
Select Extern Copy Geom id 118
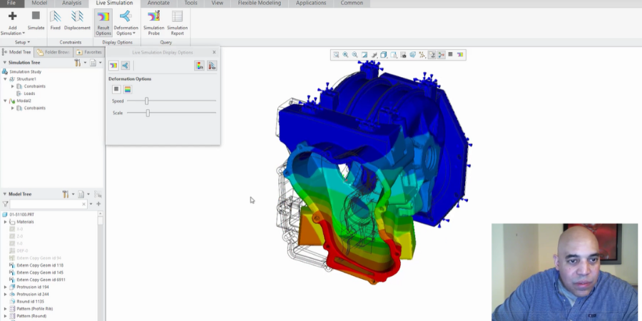pyautogui.click(x=39, y=265)
